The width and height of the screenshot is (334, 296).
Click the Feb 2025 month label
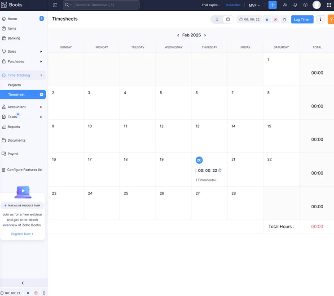pos(192,35)
